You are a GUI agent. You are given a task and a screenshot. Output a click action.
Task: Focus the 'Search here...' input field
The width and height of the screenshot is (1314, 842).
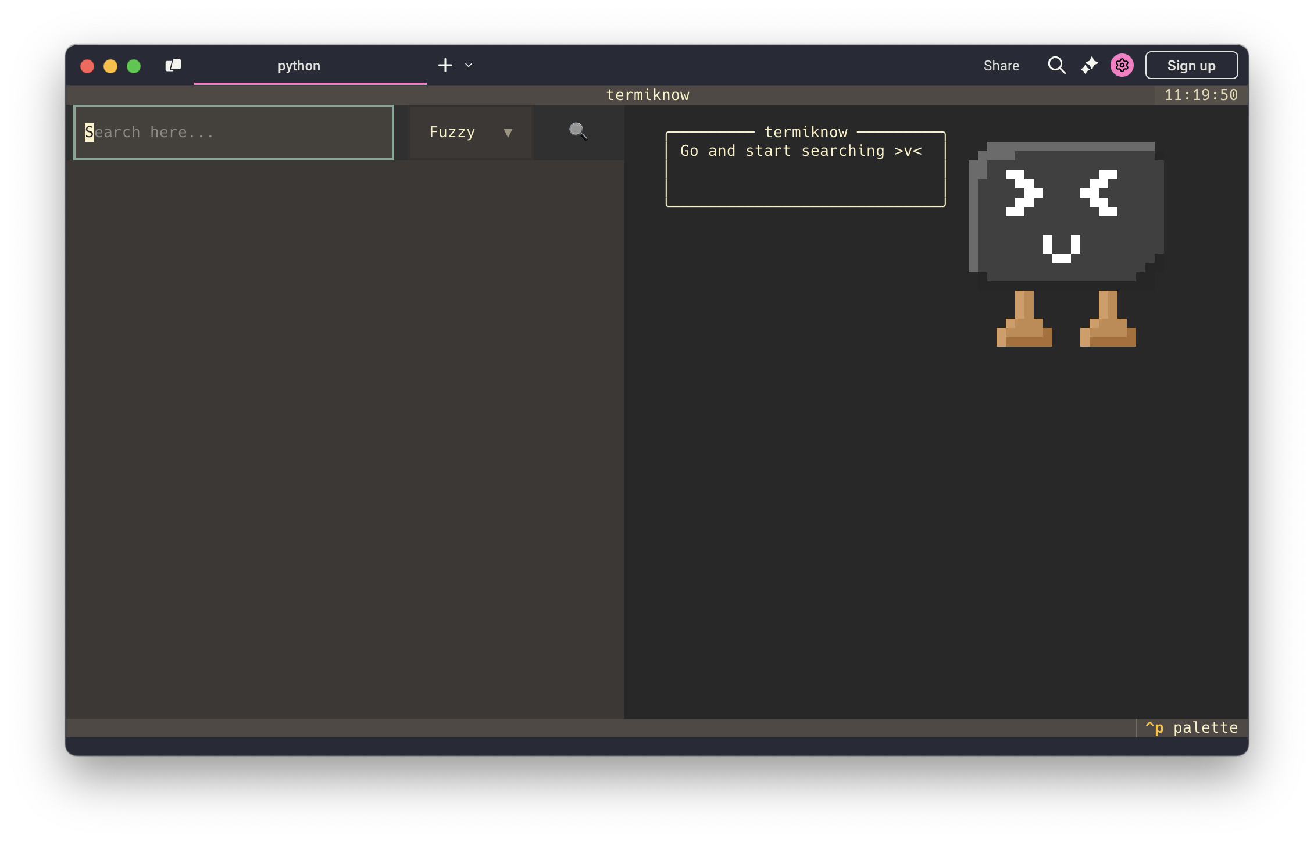pyautogui.click(x=234, y=133)
